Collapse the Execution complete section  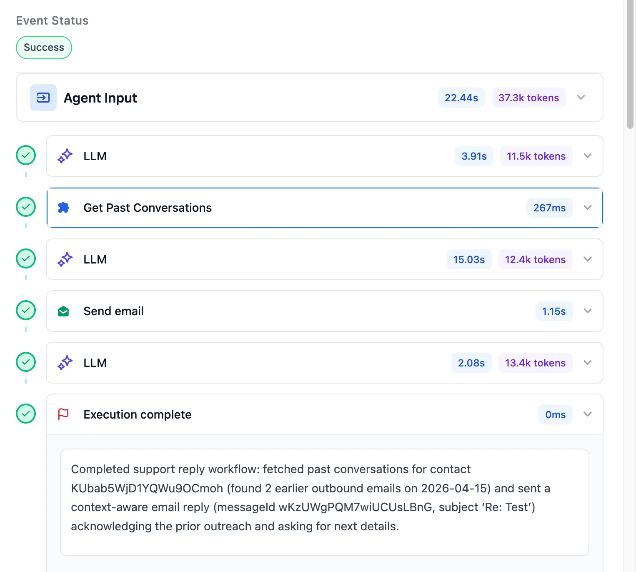pos(588,414)
